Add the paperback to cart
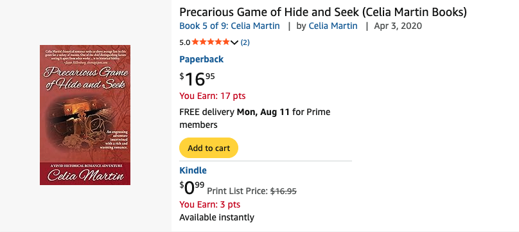The height and width of the screenshot is (232, 519). 209,148
